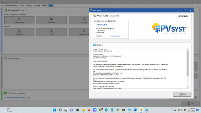Viewport: 201px width, 113px height.
Task: Minimize the About PVsyst dialog
Action: click(179, 10)
